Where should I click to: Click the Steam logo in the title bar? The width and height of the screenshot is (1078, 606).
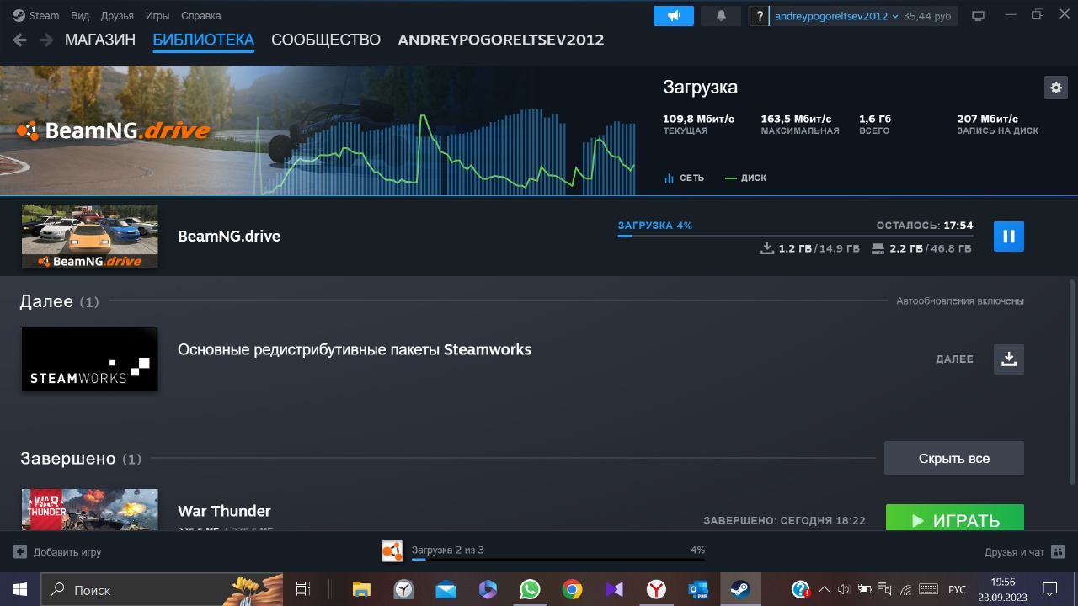[x=19, y=15]
